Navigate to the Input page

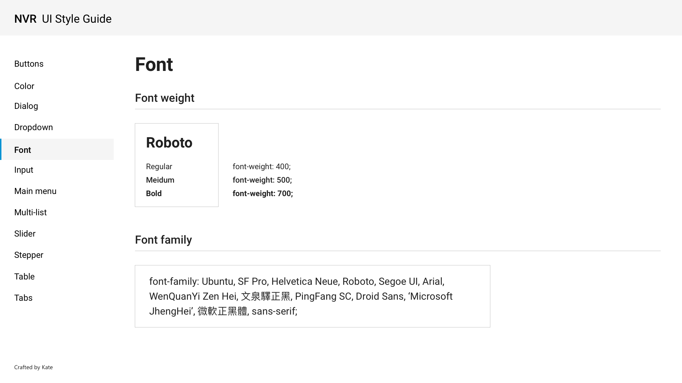pyautogui.click(x=24, y=170)
